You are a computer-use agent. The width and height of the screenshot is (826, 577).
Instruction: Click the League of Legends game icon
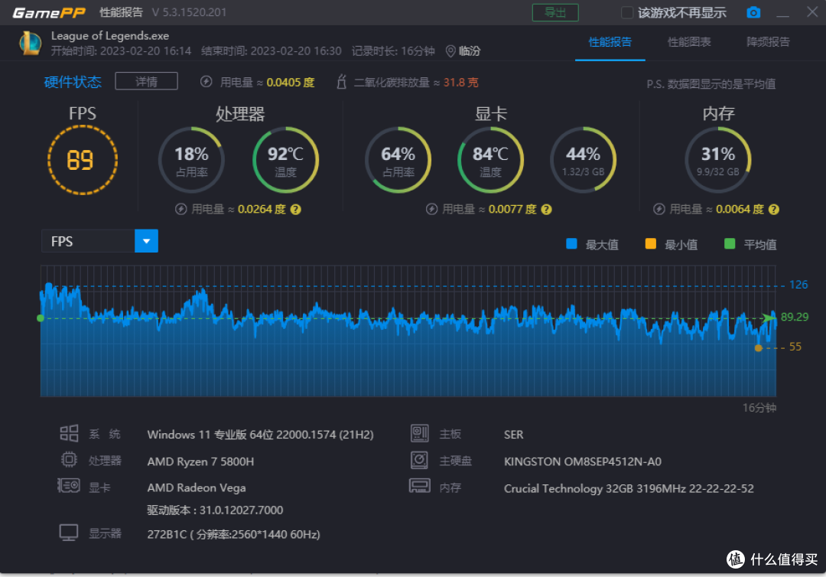pyautogui.click(x=30, y=43)
